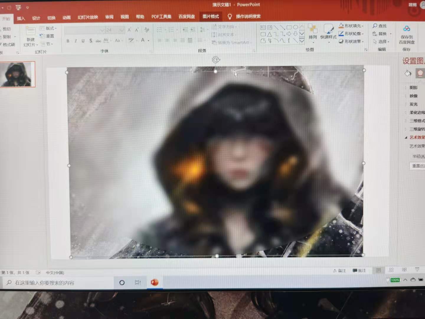Open the 形状填充 dropdown
Viewport: 425px width, 319px height.
(351, 26)
